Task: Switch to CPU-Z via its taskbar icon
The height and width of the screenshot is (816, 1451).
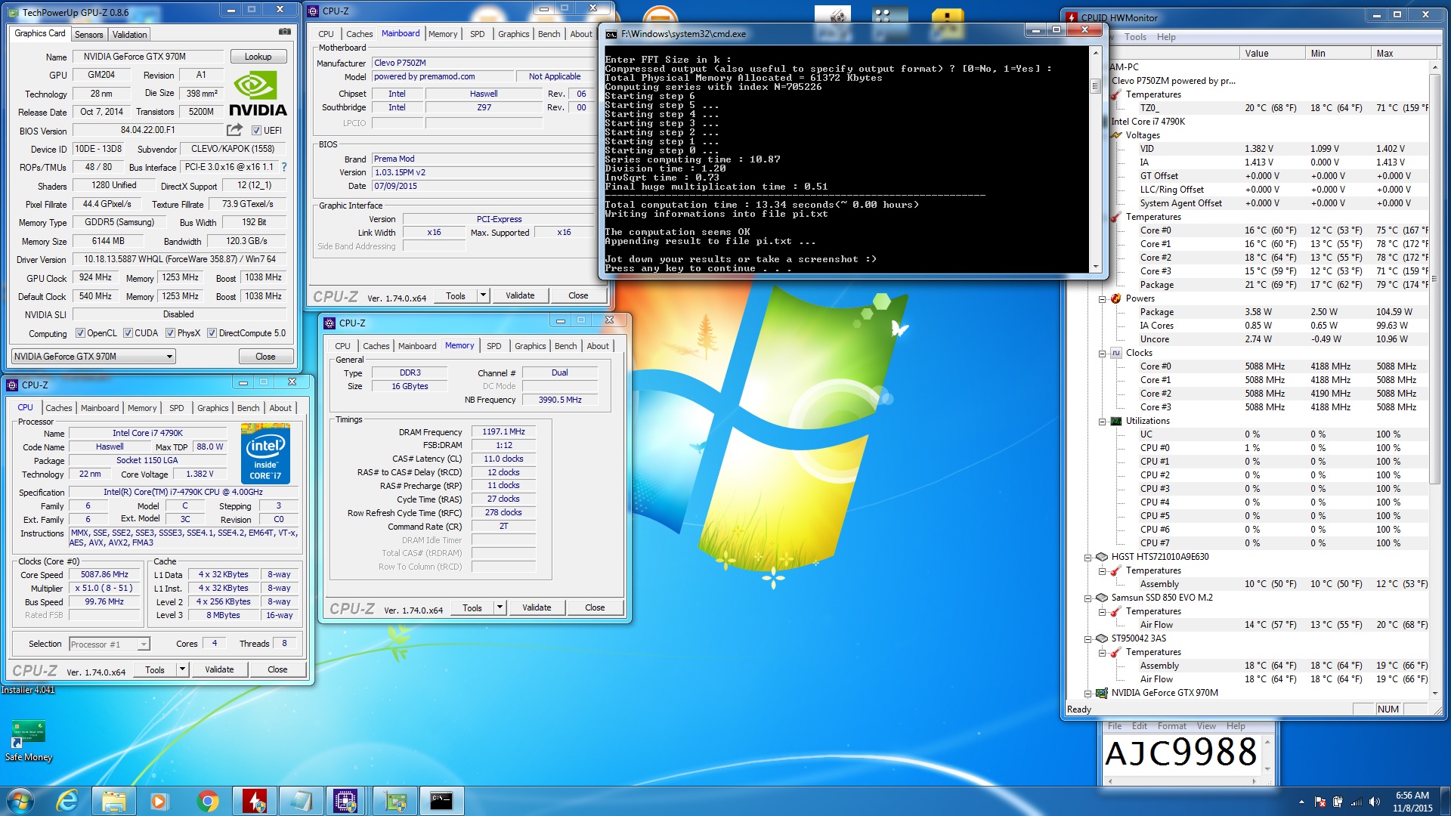Action: (x=345, y=801)
